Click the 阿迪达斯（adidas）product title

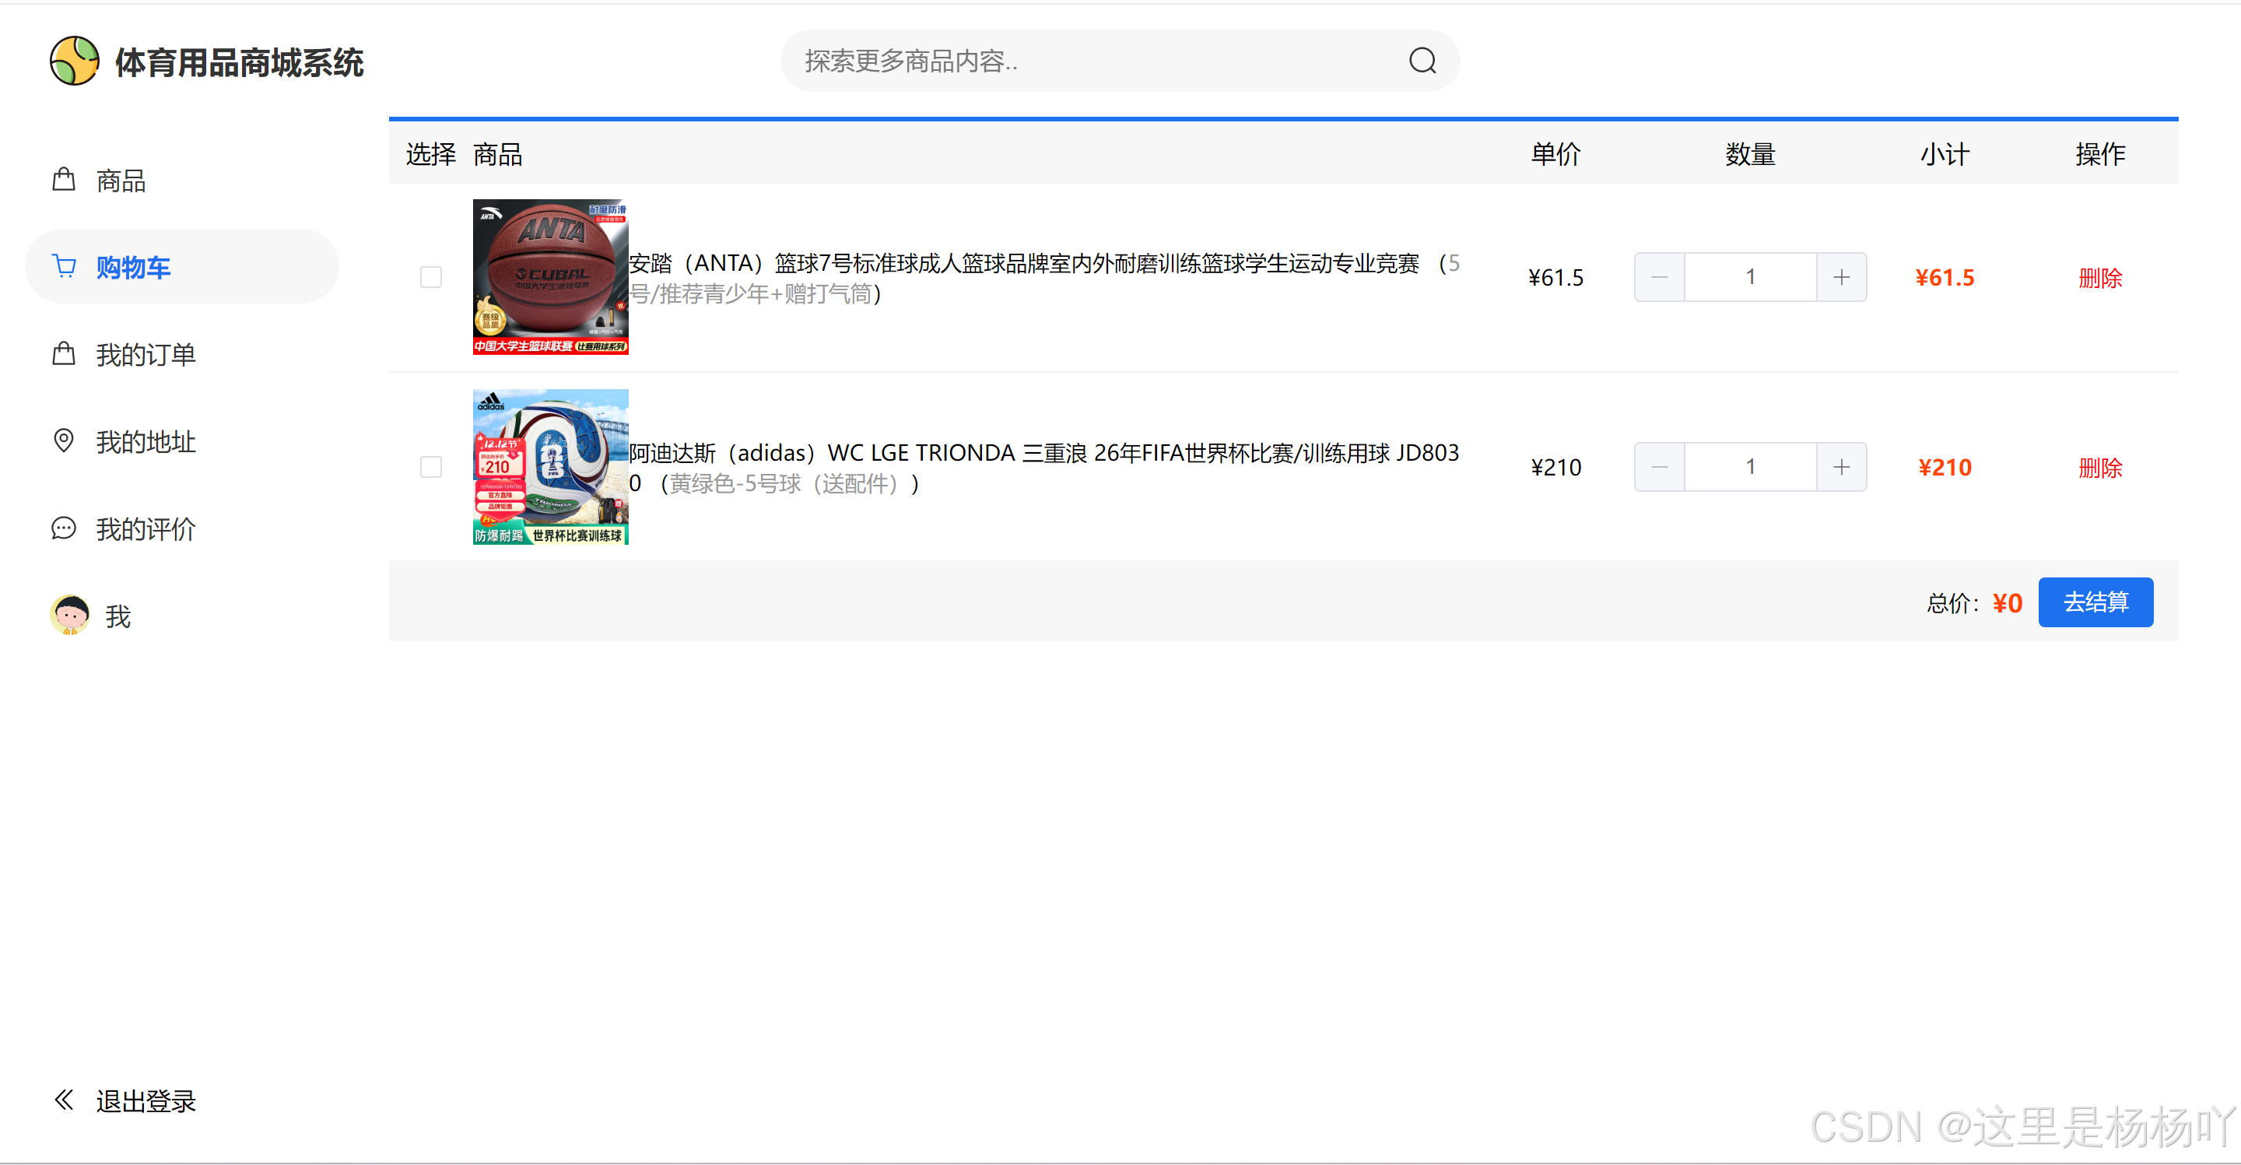tap(1044, 467)
